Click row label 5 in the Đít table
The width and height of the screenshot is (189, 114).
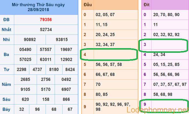[x=145, y=65]
